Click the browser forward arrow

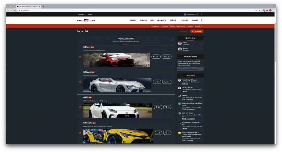point(12,10)
